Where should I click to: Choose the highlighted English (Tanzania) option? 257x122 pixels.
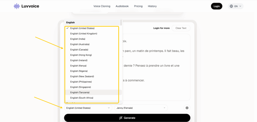(x=93, y=92)
